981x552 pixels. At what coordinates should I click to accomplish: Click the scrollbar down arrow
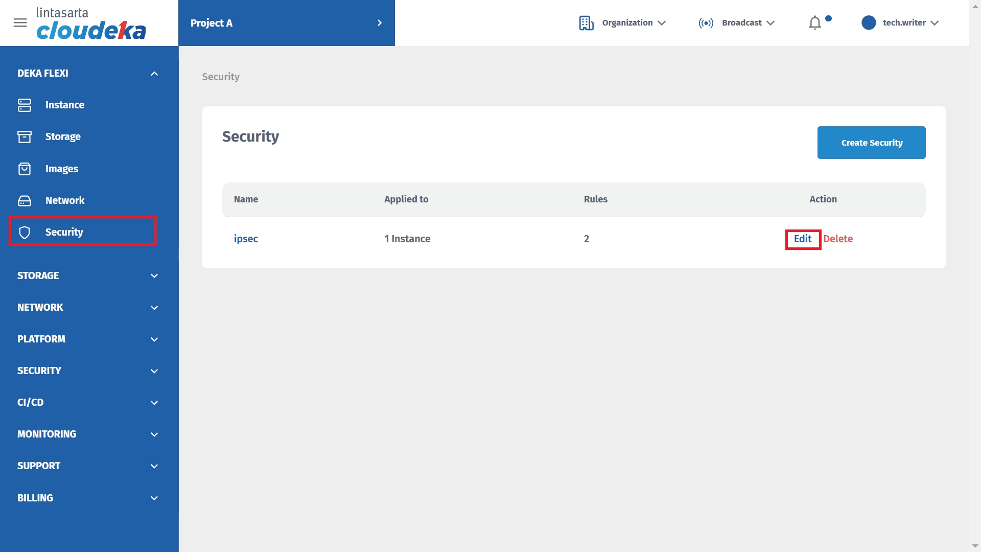(975, 546)
